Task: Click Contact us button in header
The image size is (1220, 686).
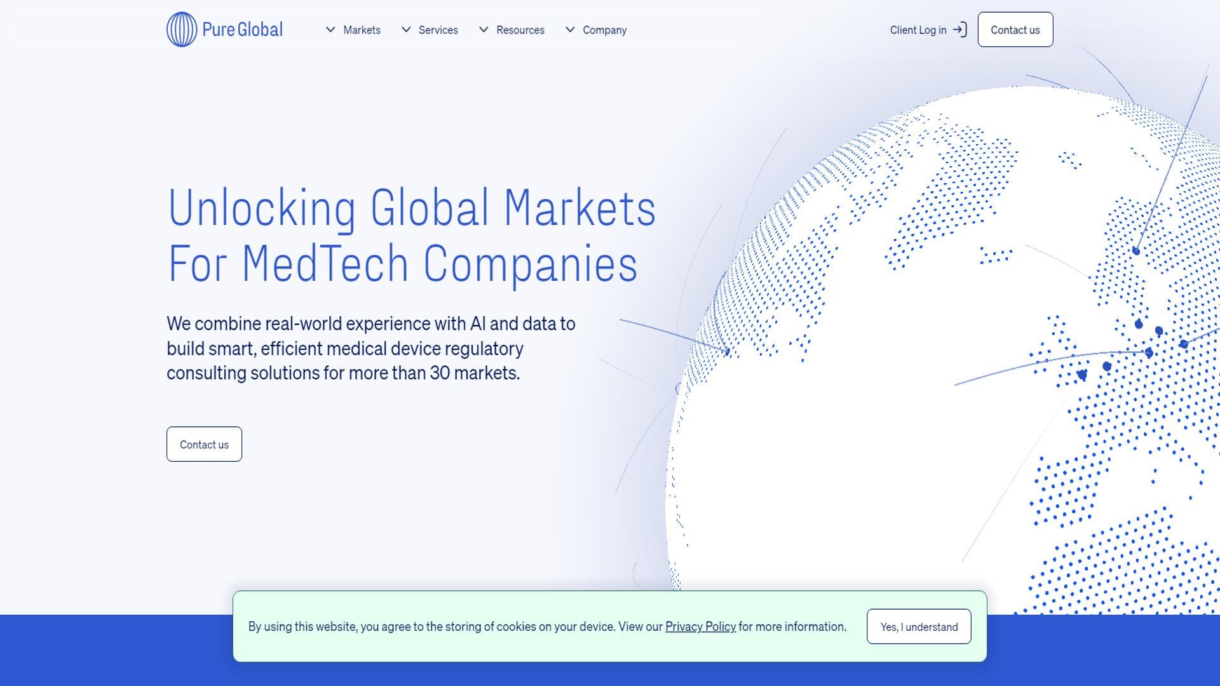Action: tap(1015, 29)
